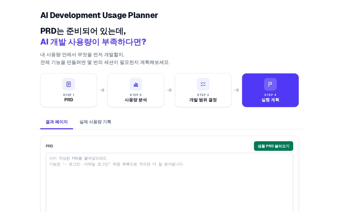
Task: Click the 내 사용량 안에서 description line
Action: click(x=82, y=55)
